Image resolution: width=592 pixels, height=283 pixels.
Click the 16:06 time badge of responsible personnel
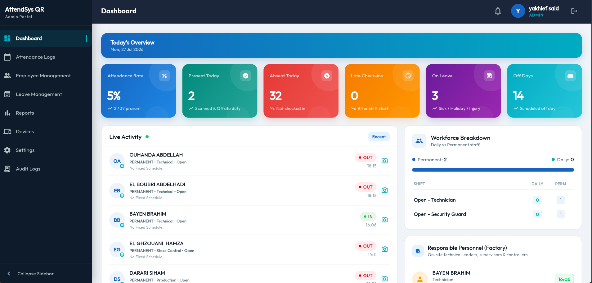coord(564,279)
